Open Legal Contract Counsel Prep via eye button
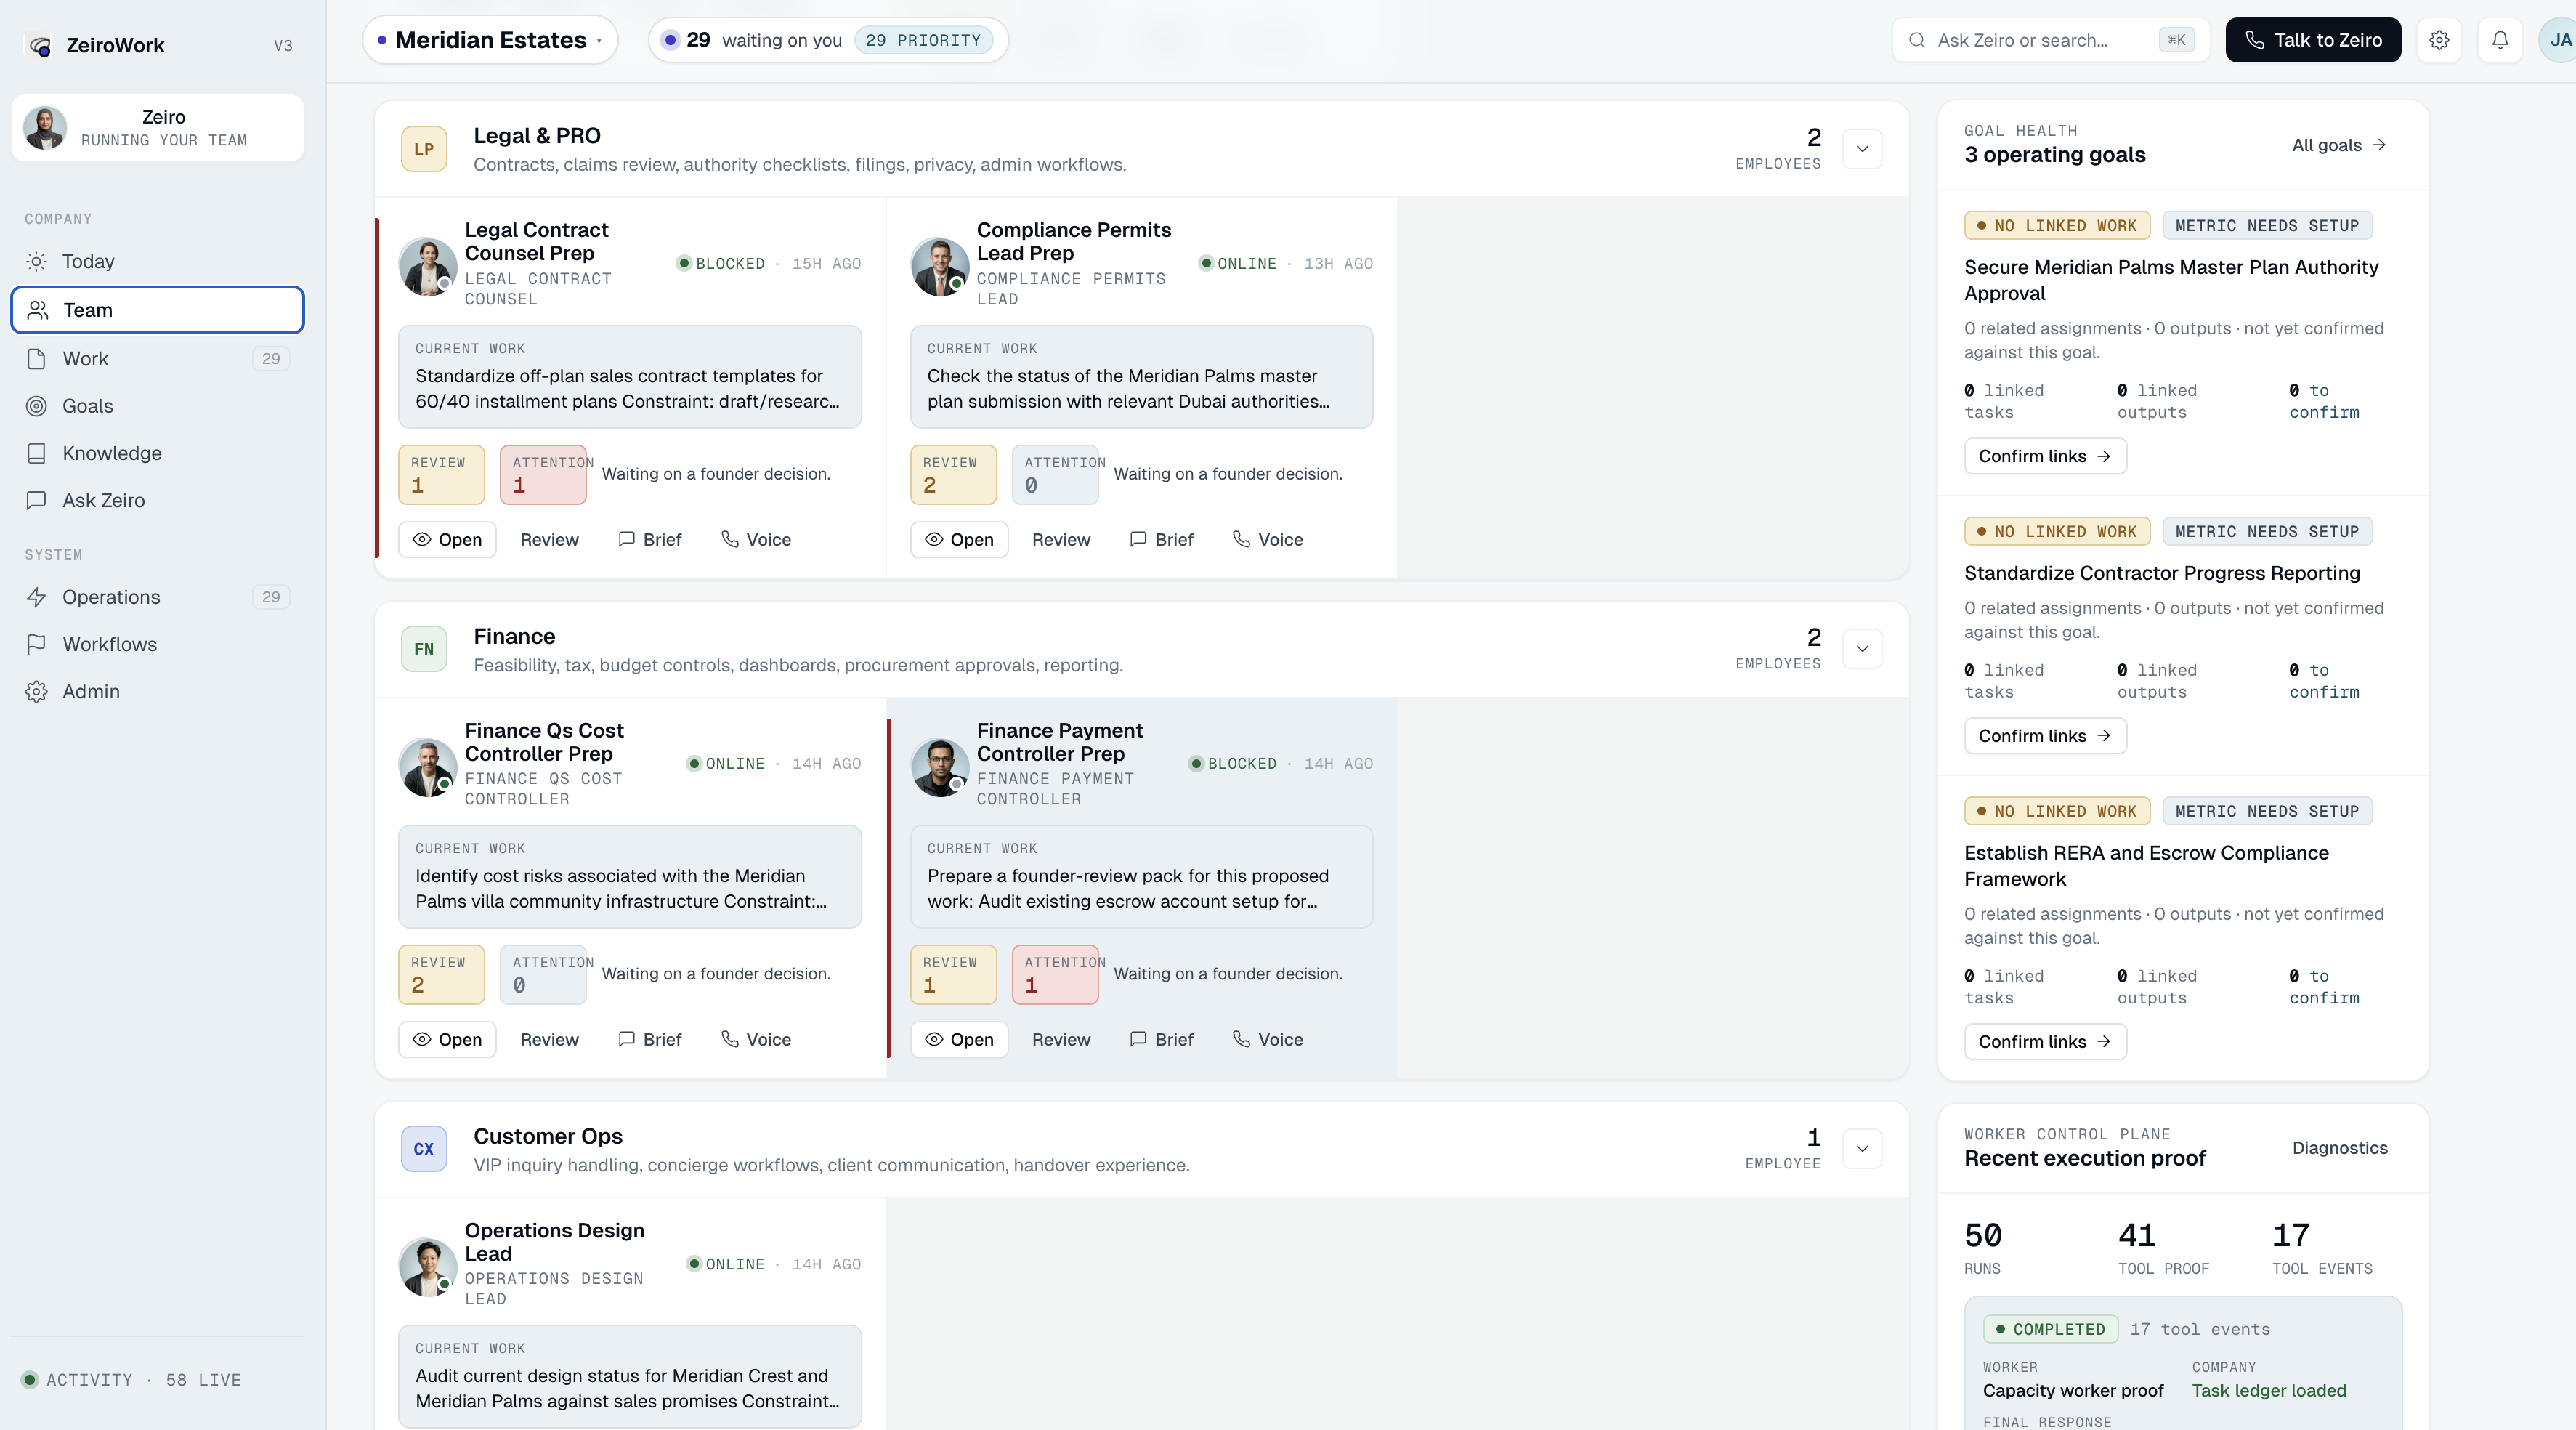 coord(447,539)
